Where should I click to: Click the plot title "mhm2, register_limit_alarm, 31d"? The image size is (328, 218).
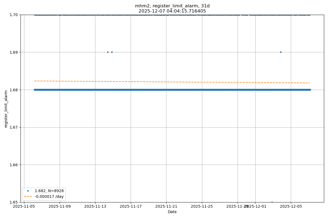tap(172, 6)
